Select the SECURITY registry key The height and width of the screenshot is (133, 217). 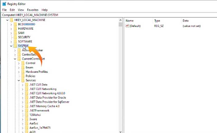[x=24, y=37]
